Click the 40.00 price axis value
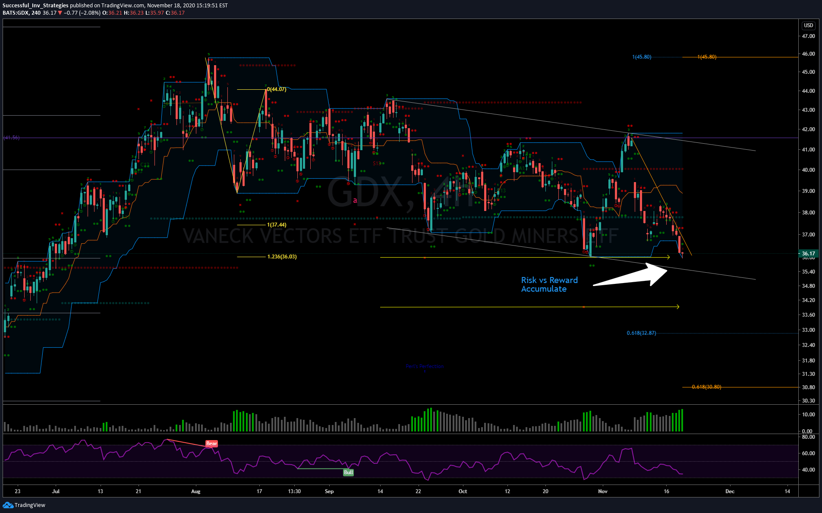Screen dimensions: 822x513 pos(808,170)
